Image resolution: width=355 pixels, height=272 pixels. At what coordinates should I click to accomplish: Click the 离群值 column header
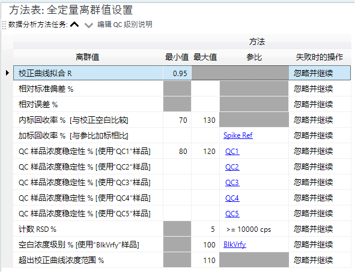[x=88, y=57]
